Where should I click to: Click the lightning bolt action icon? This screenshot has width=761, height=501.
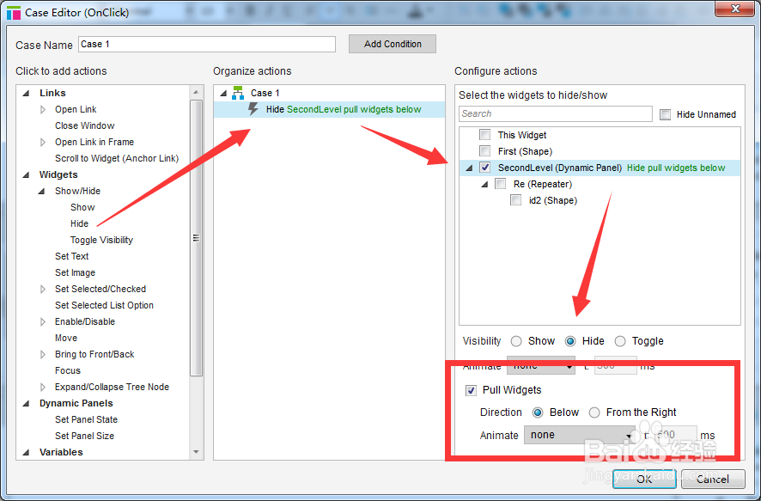pyautogui.click(x=253, y=109)
